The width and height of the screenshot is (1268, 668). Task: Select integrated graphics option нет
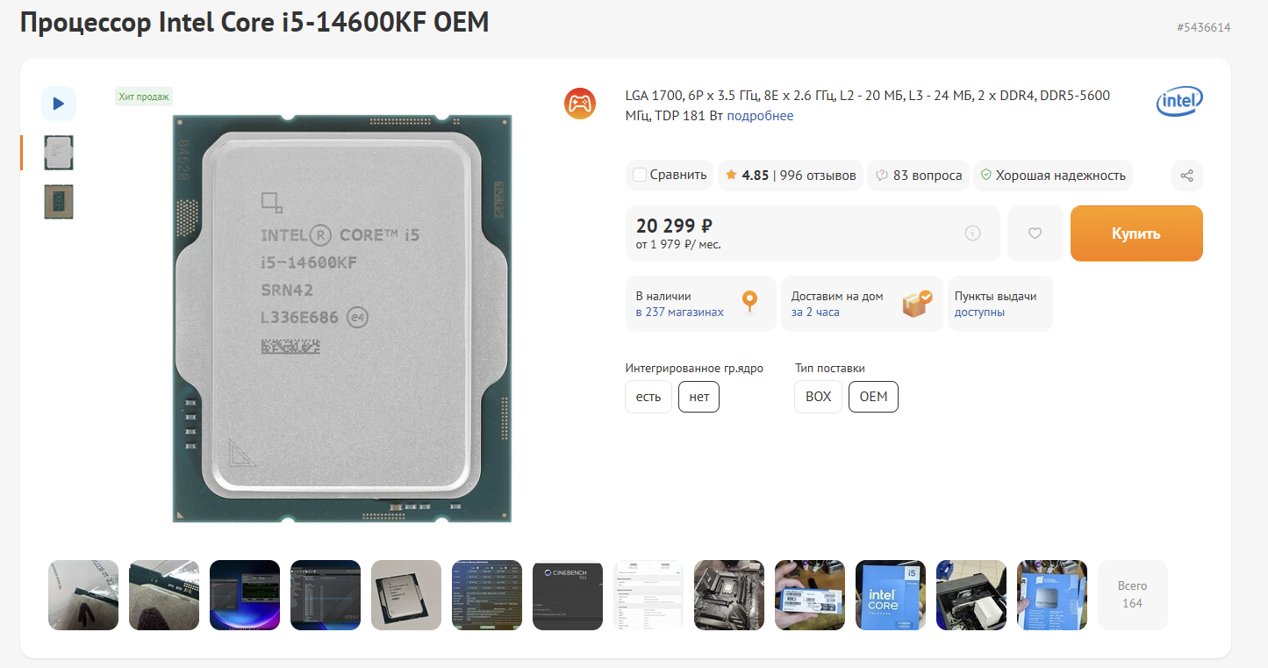(x=698, y=397)
